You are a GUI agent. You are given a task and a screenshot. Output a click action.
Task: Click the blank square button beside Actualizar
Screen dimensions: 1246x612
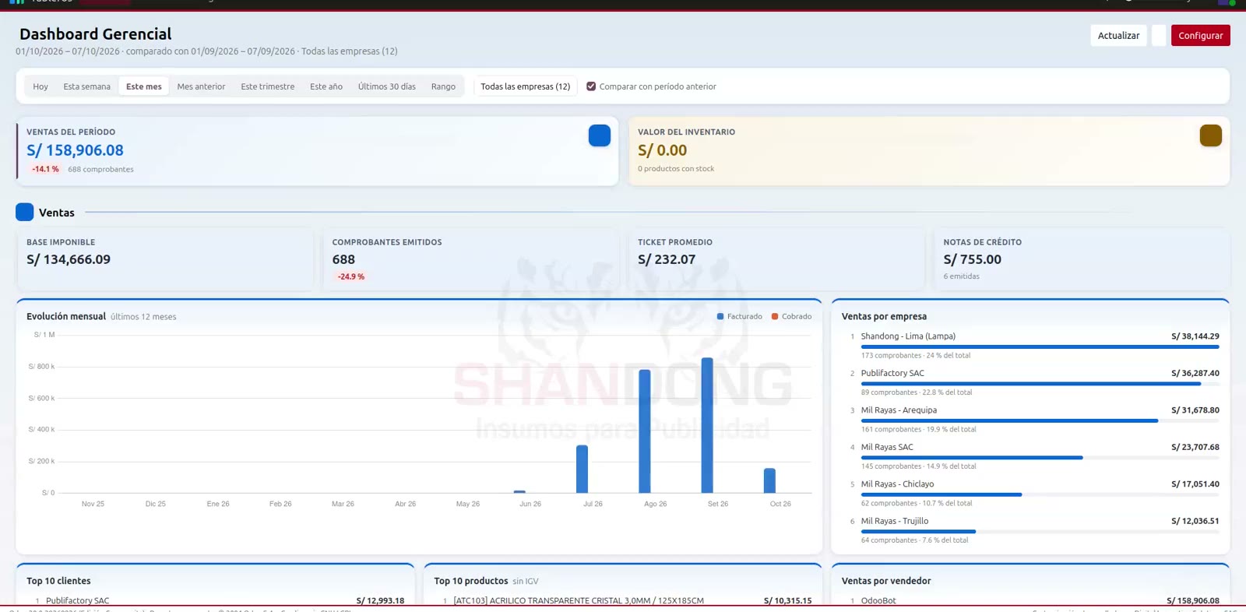pyautogui.click(x=1159, y=35)
